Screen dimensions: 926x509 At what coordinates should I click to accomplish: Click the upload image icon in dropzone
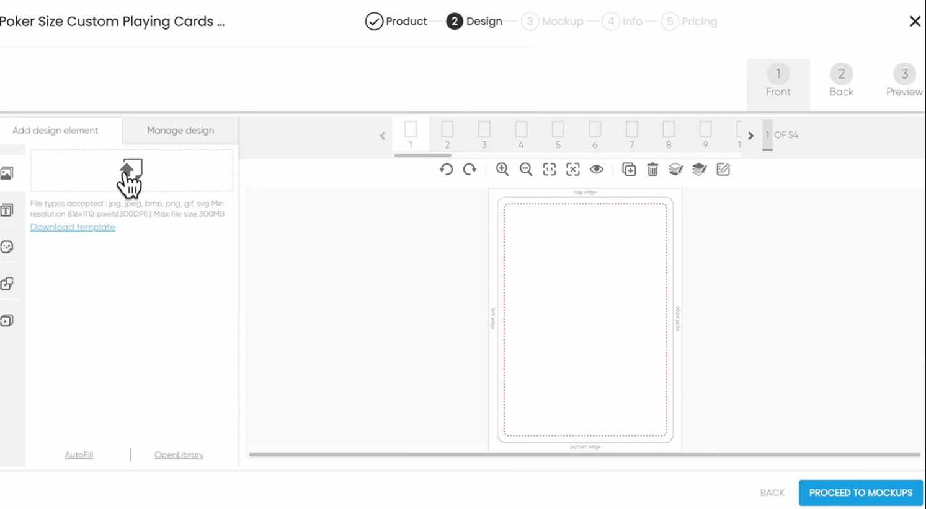[131, 169]
